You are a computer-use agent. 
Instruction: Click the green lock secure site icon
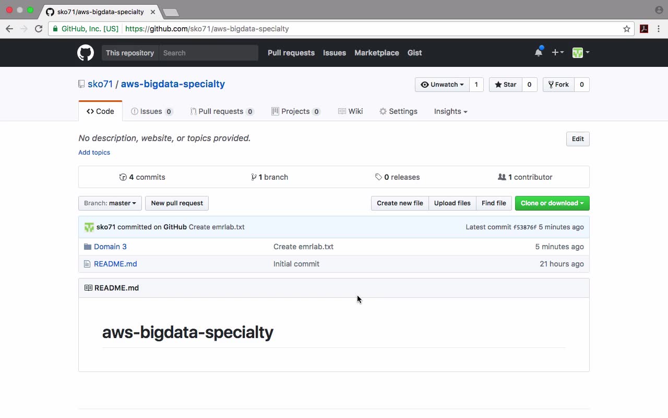55,29
